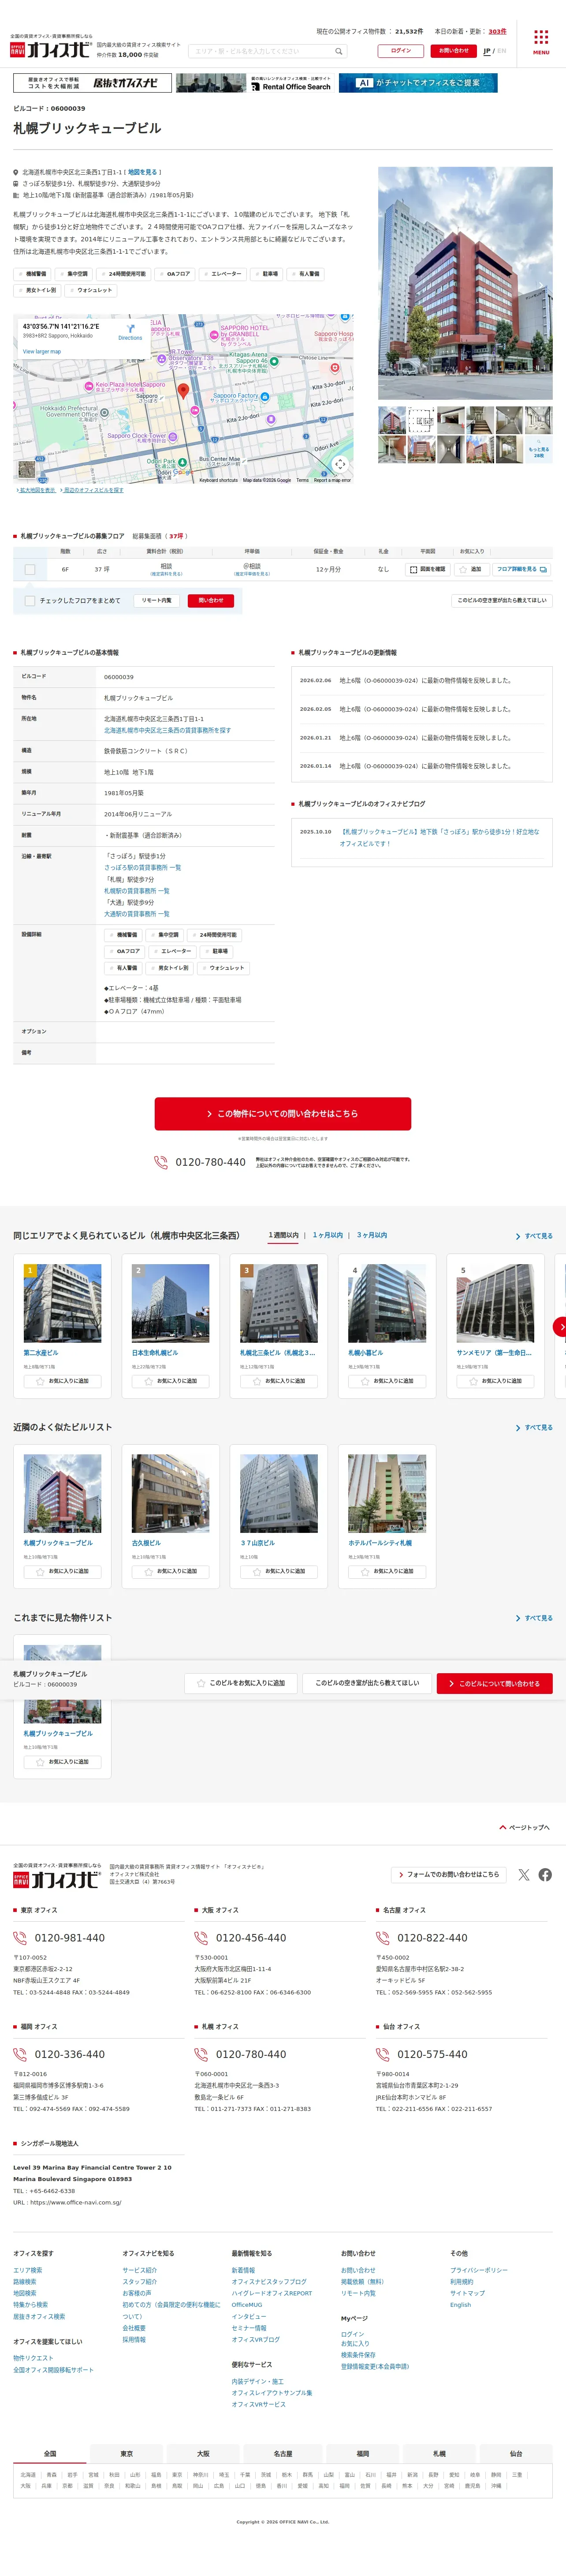566x2576 pixels.
Task: Click favorite star under 第二水産ビル
Action: [x=40, y=1381]
